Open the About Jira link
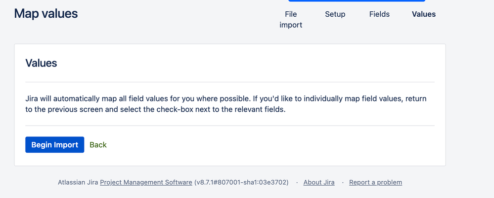Screen dimensions: 494x198 point(319,182)
